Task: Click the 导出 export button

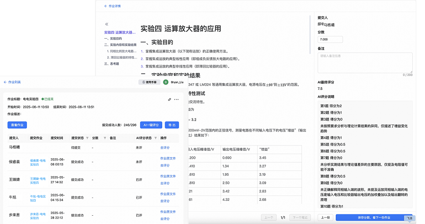Action: point(172,125)
